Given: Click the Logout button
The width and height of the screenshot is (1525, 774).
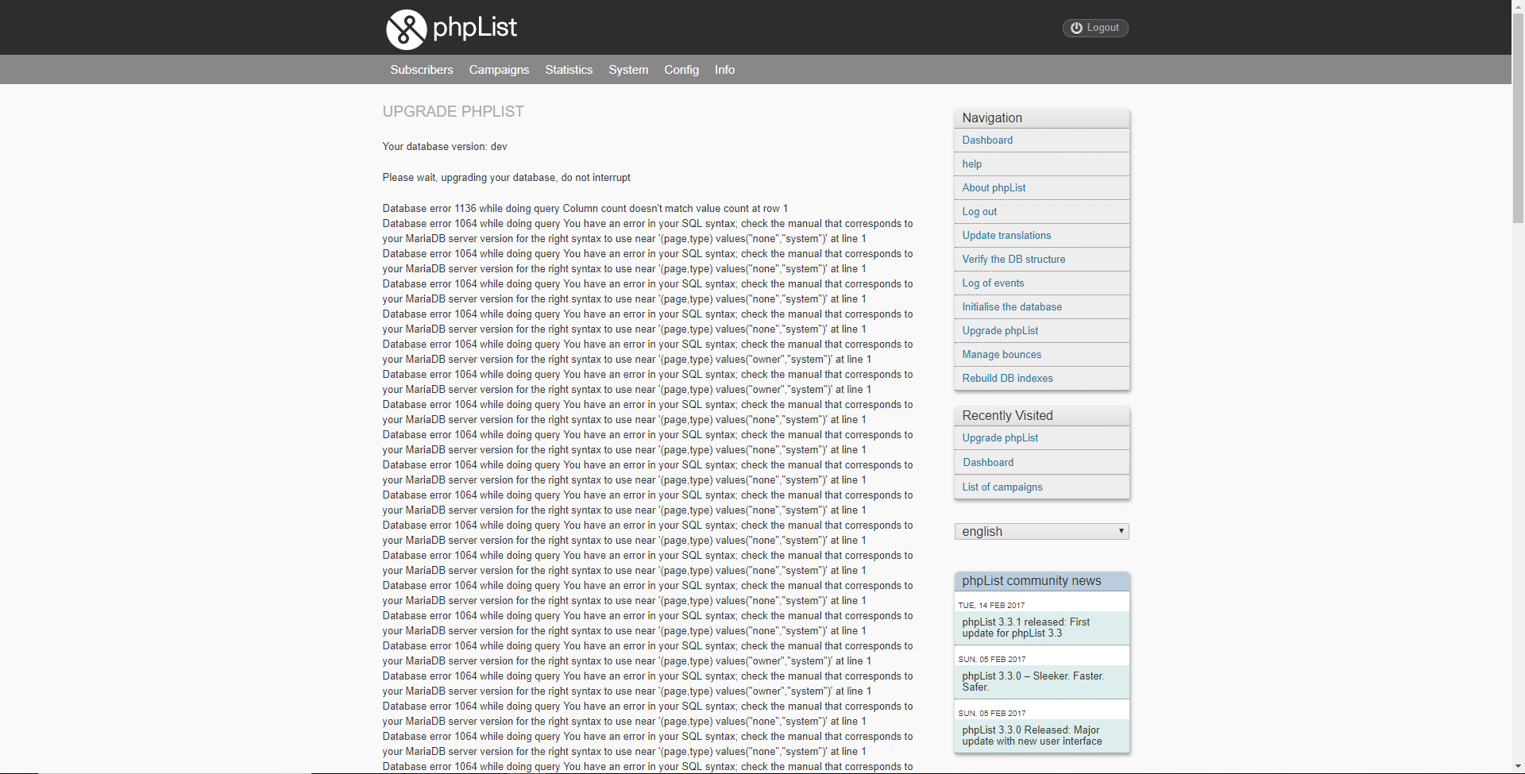Looking at the screenshot, I should (x=1095, y=28).
